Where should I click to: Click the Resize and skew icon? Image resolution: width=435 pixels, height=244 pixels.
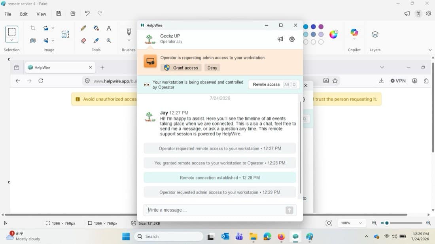coord(65,34)
